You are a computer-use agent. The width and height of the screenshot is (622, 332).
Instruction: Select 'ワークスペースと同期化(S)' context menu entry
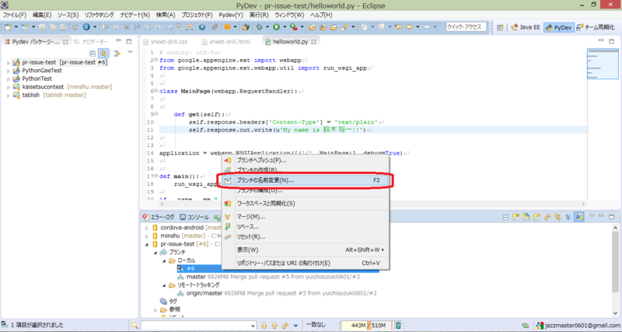pos(306,204)
